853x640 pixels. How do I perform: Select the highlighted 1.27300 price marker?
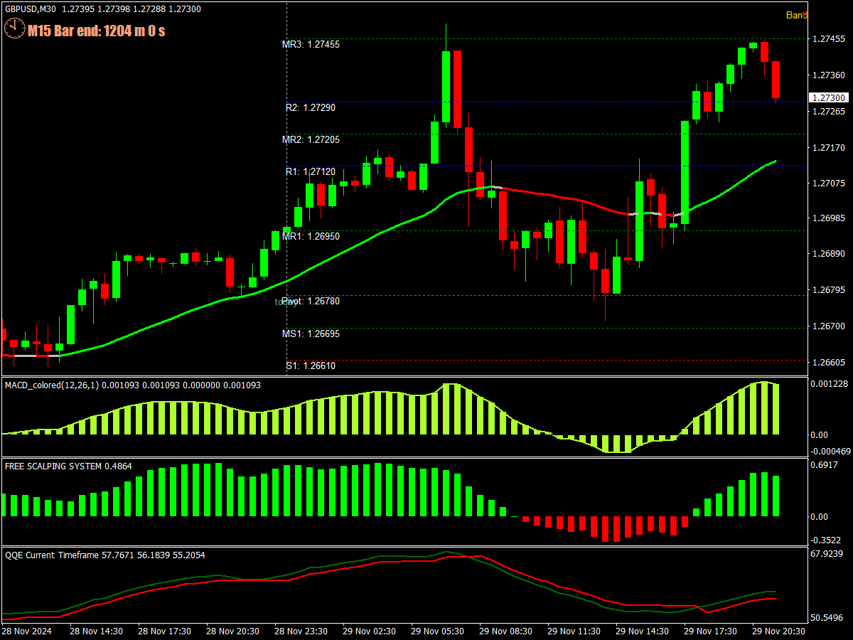(x=828, y=98)
